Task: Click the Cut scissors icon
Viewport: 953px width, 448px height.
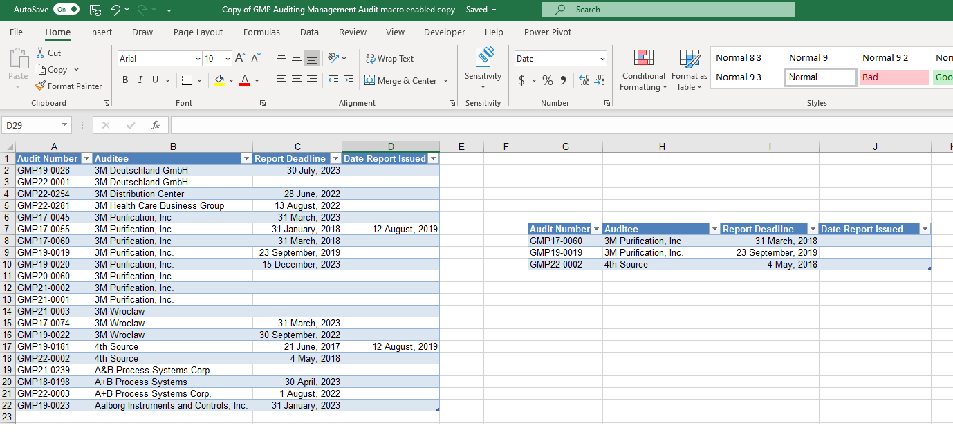Action: point(40,53)
